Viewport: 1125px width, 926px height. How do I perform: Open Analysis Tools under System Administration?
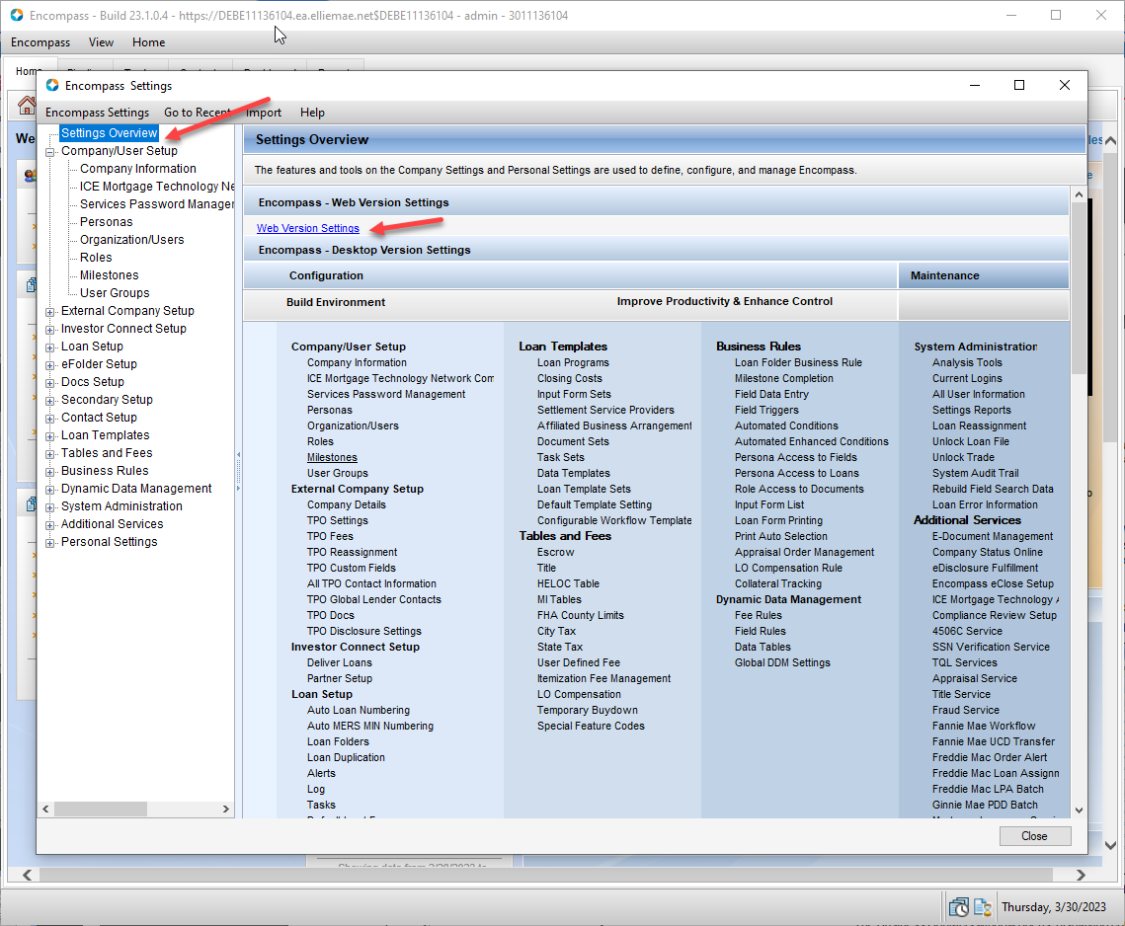[967, 363]
